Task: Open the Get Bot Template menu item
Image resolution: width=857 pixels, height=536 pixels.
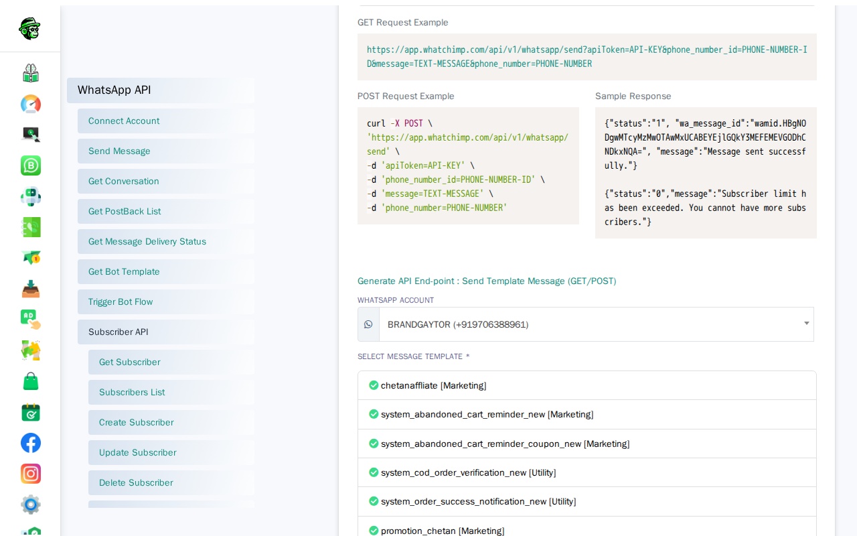Action: (x=166, y=272)
